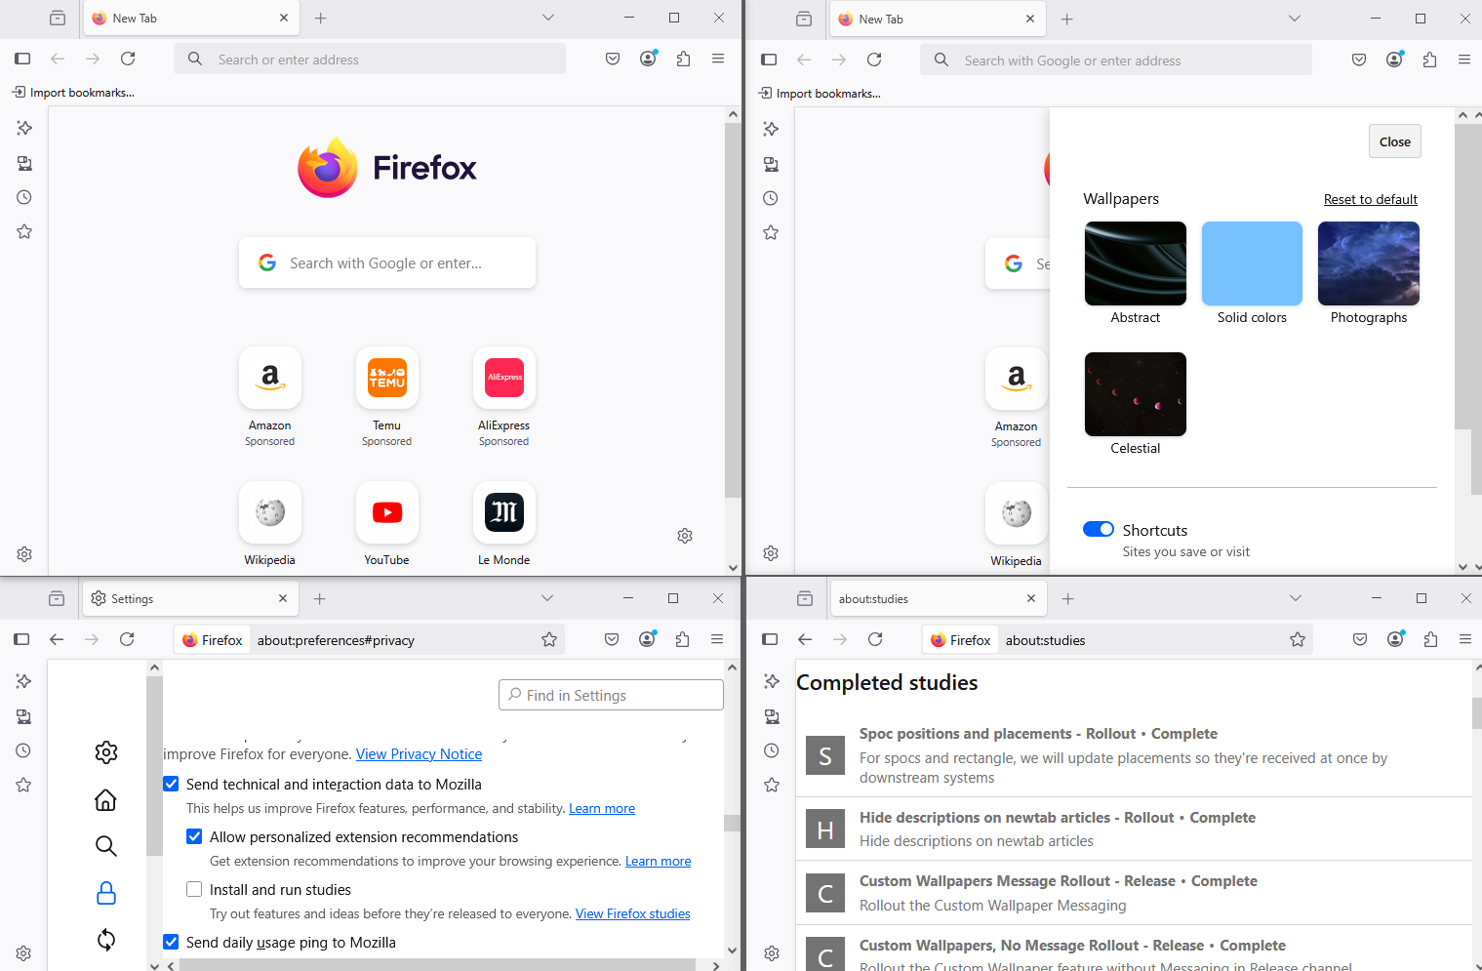This screenshot has width=1482, height=971.
Task: Choose the Photographs wallpaper category
Action: point(1369,263)
